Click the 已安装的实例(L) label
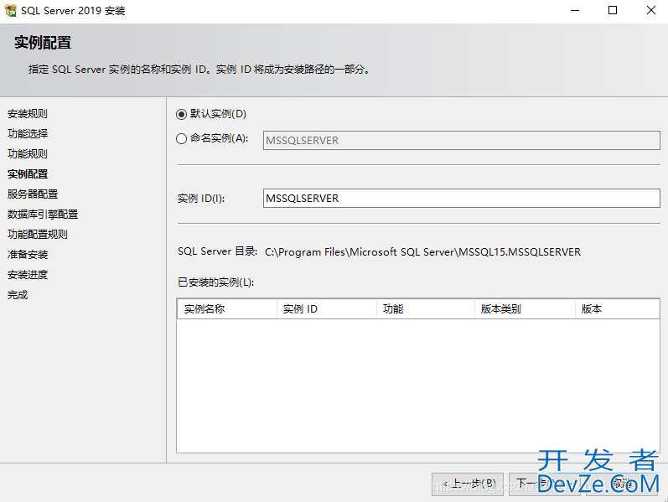Viewport: 668px width, 502px height. coord(215,282)
